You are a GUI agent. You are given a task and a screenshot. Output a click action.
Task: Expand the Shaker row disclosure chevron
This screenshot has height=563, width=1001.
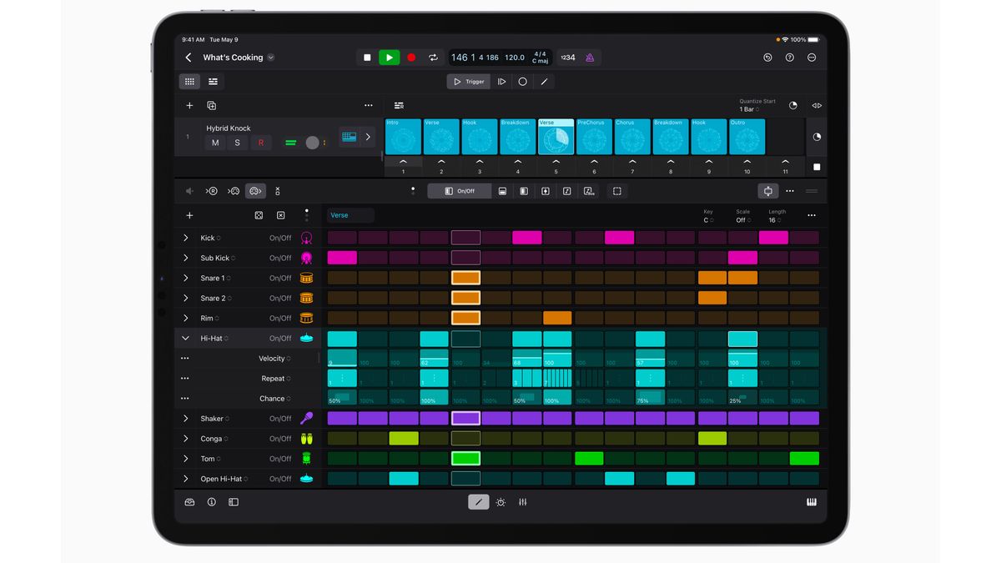pos(185,418)
